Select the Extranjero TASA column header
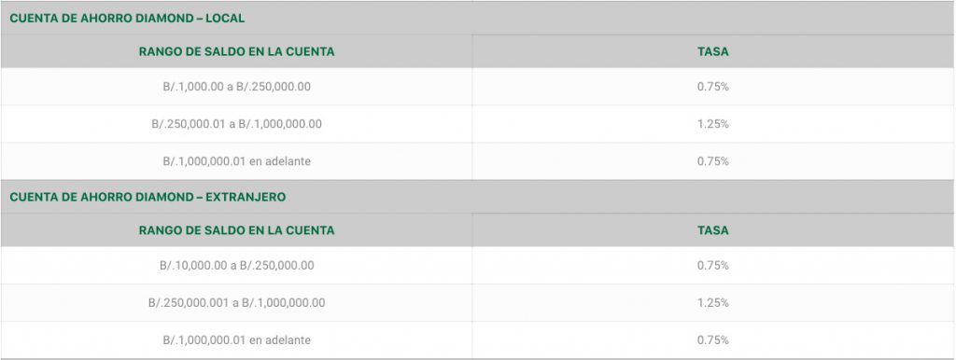Viewport: 956px width, 360px height. click(712, 231)
